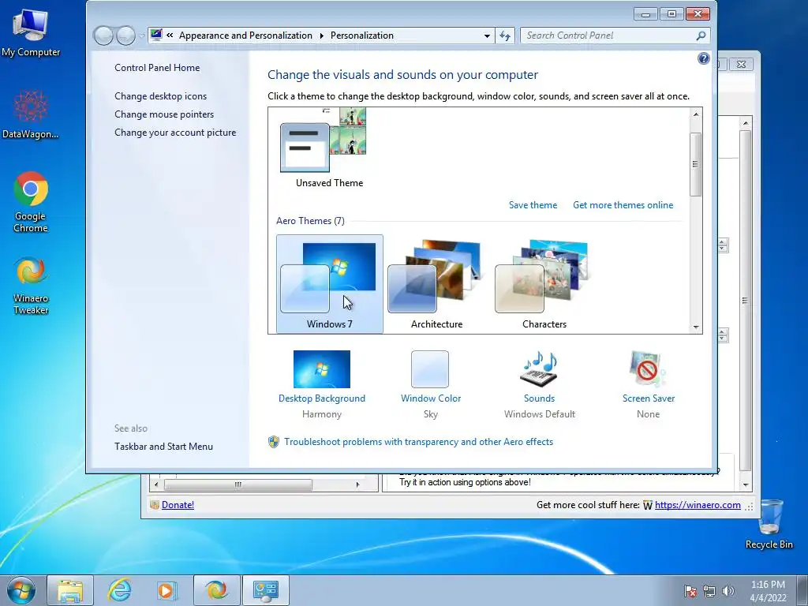Open Windows Media Player in taskbar
This screenshot has height=606, width=808.
tap(167, 590)
